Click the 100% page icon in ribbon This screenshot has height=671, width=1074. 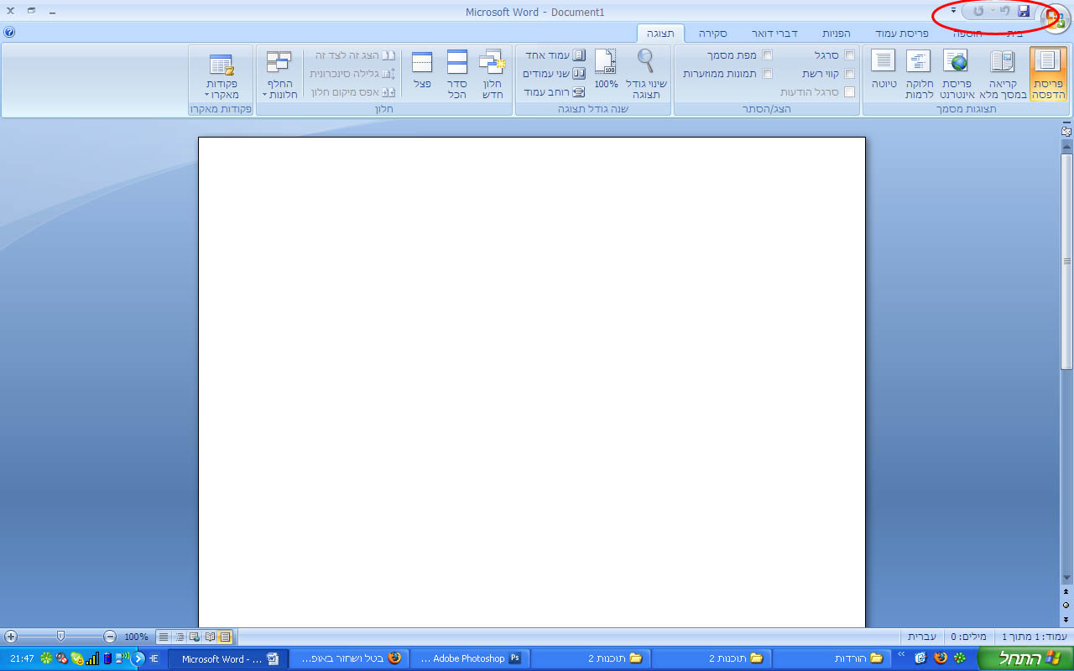pos(606,70)
